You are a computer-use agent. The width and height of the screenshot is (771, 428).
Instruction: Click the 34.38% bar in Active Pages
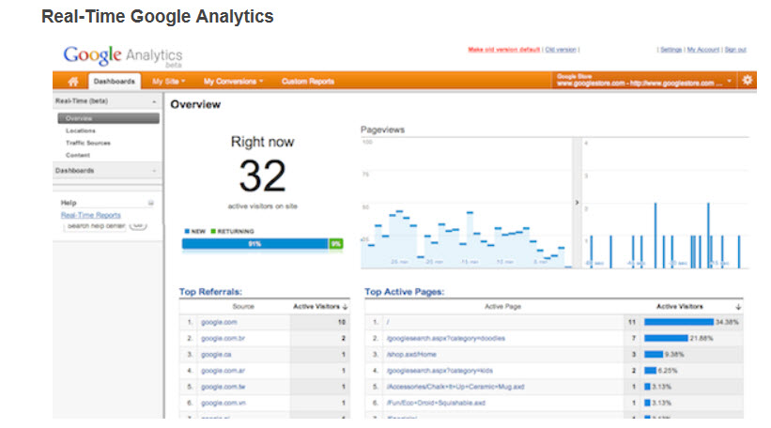[679, 322]
